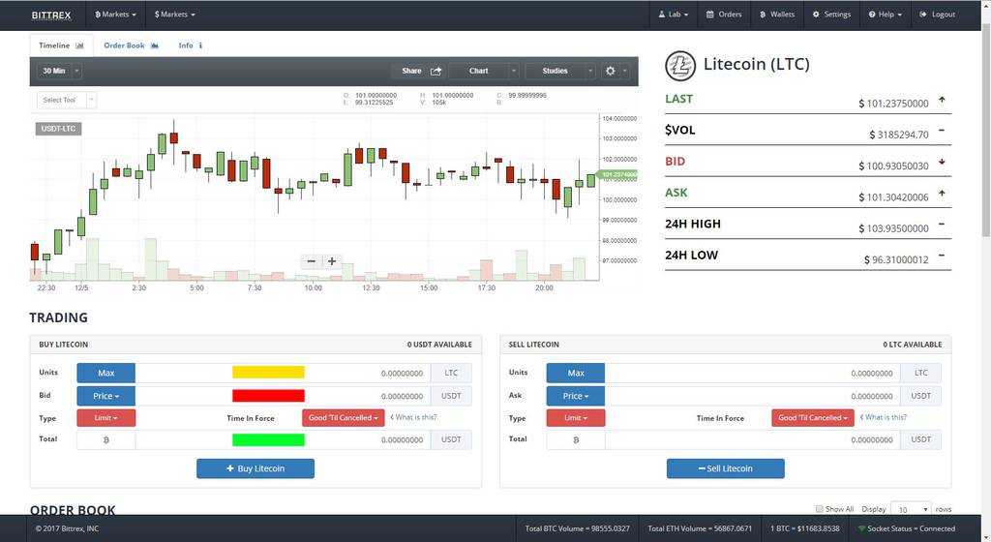Open Limit type dropdown in Sell Litecoin
The image size is (991, 542).
(576, 417)
